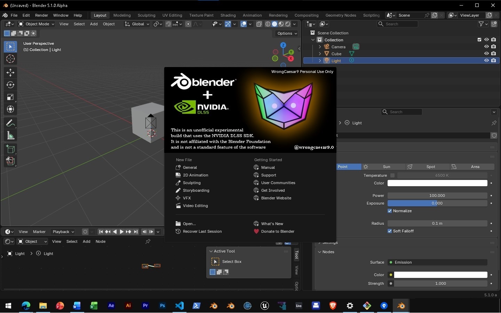The width and height of the screenshot is (501, 313).
Task: Select the Move tool in the toolbar
Action: click(10, 73)
